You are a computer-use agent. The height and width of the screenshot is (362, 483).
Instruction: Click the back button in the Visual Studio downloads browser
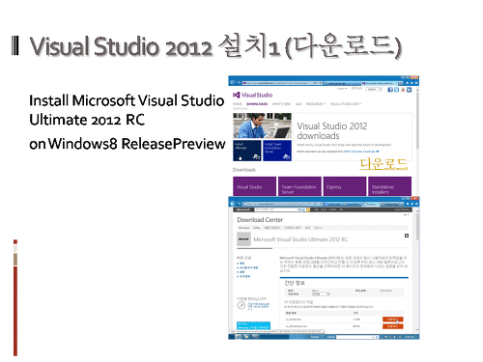[232, 82]
